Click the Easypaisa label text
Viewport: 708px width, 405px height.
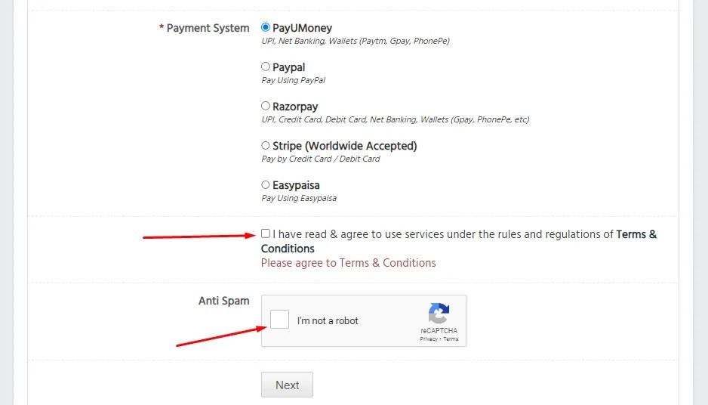pyautogui.click(x=296, y=185)
